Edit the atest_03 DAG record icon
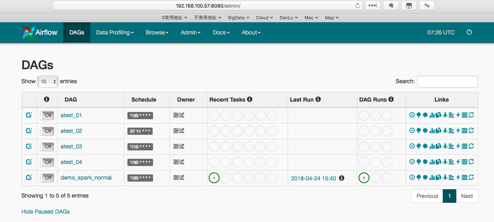The height and width of the screenshot is (222, 494). coord(29,146)
